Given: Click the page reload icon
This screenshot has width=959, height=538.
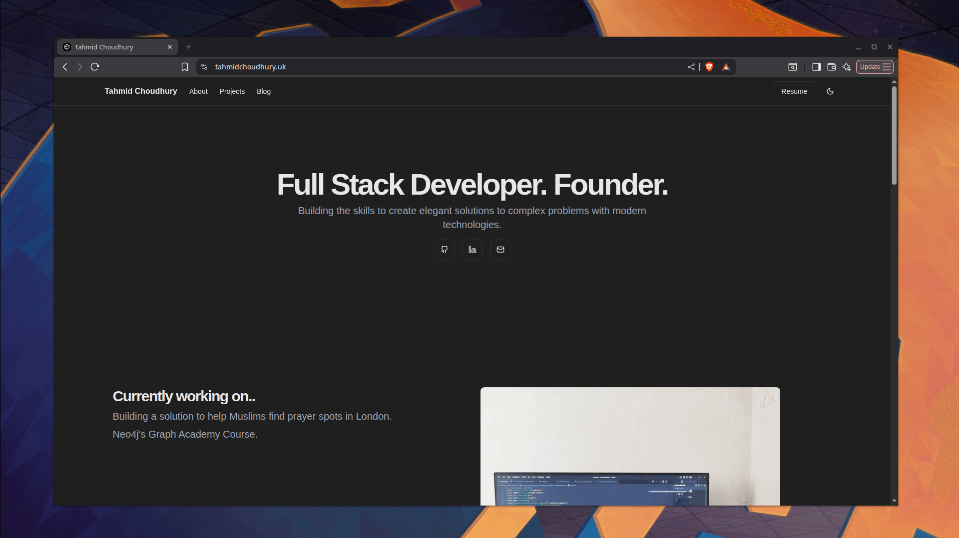Looking at the screenshot, I should (x=95, y=66).
